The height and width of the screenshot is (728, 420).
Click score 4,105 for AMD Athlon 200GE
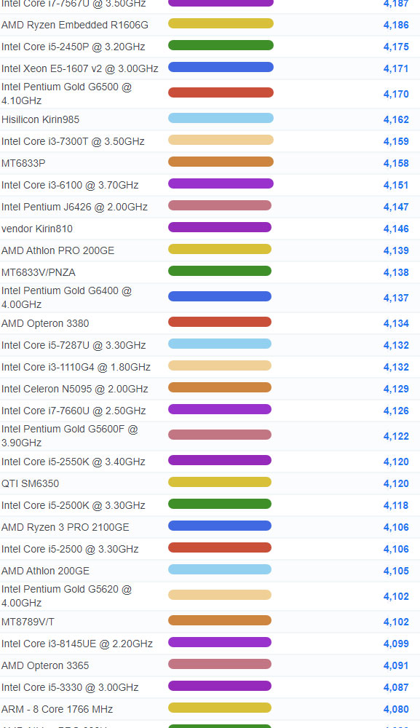tap(396, 571)
